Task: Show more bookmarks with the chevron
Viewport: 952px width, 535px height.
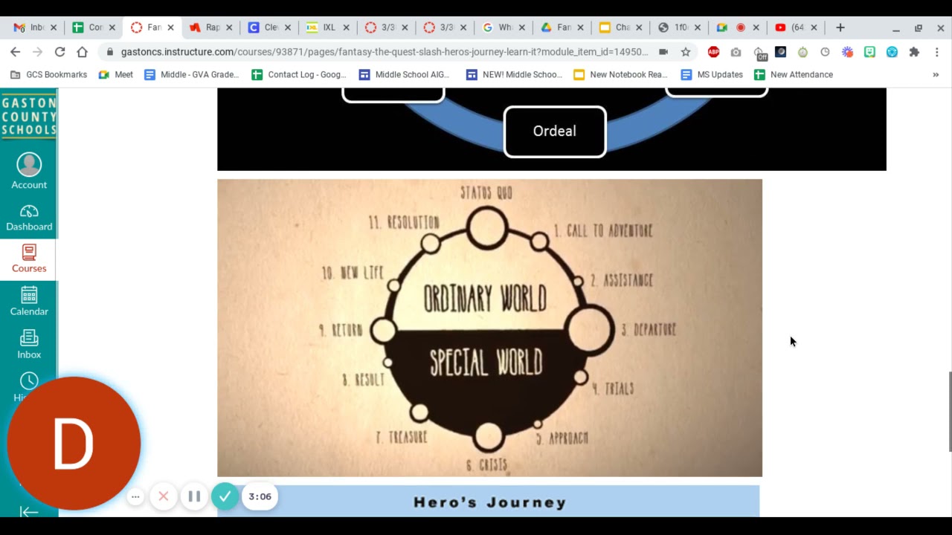Action: pos(936,74)
